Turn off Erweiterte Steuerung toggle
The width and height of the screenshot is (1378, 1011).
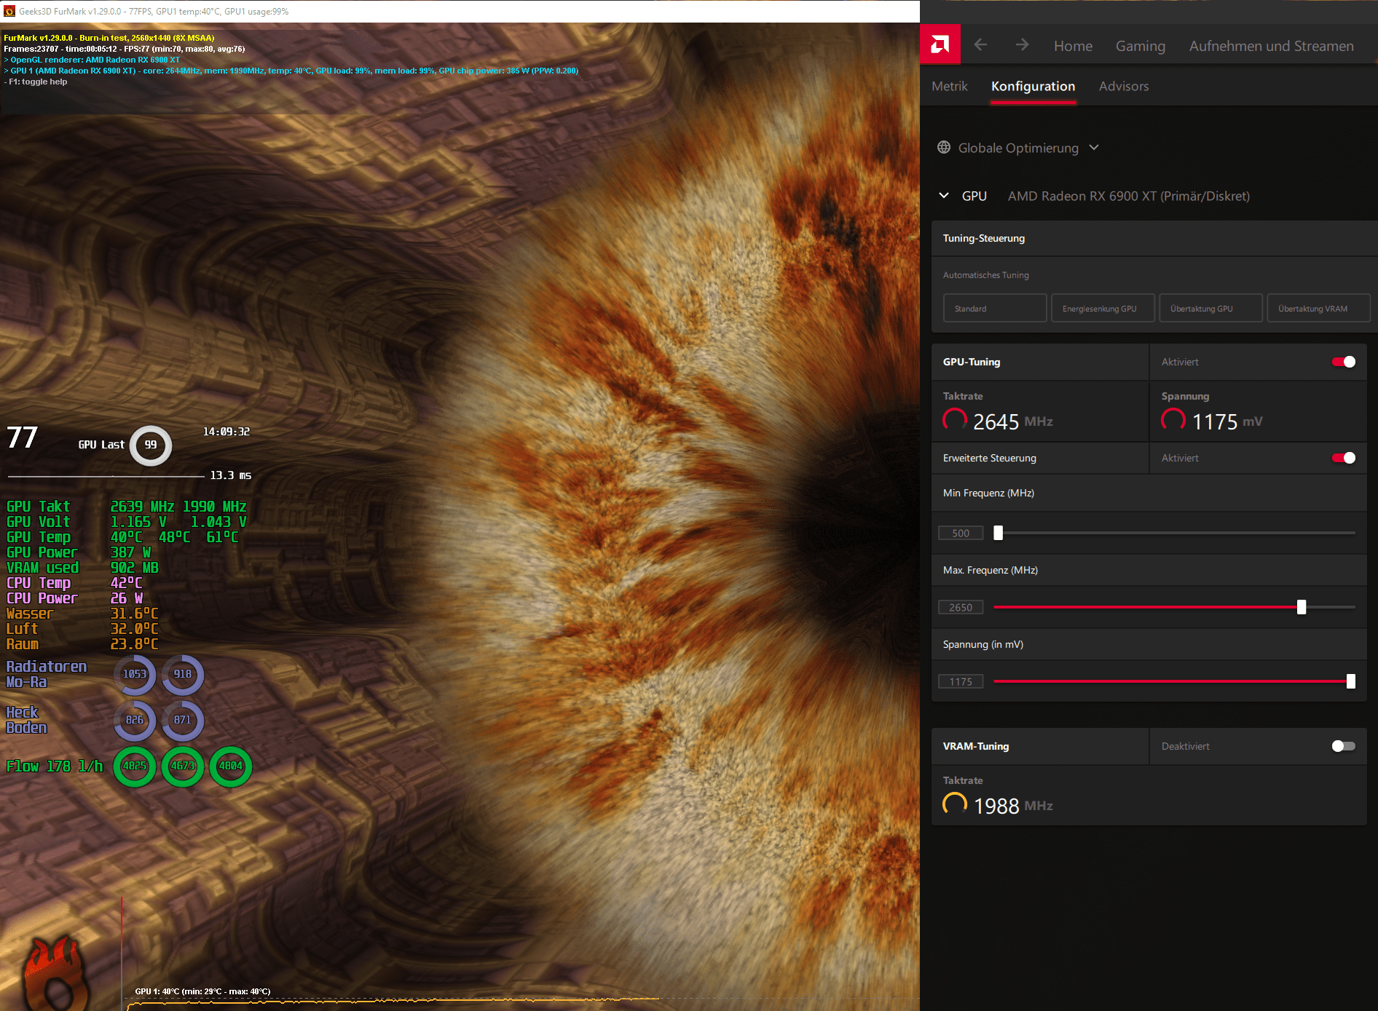1344,458
